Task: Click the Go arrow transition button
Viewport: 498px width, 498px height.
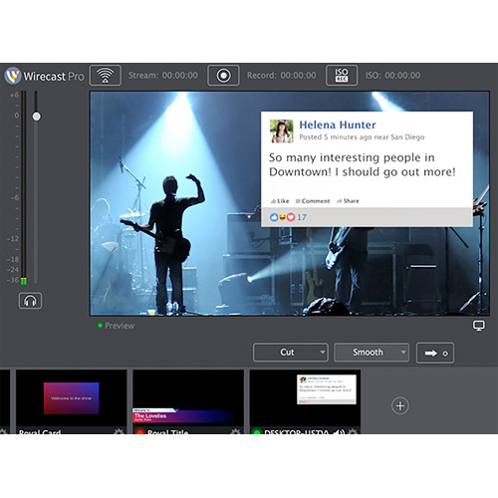Action: 435,353
